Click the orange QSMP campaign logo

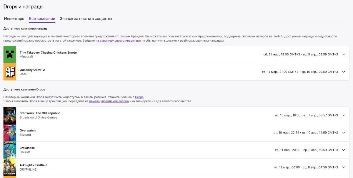(x=10, y=72)
